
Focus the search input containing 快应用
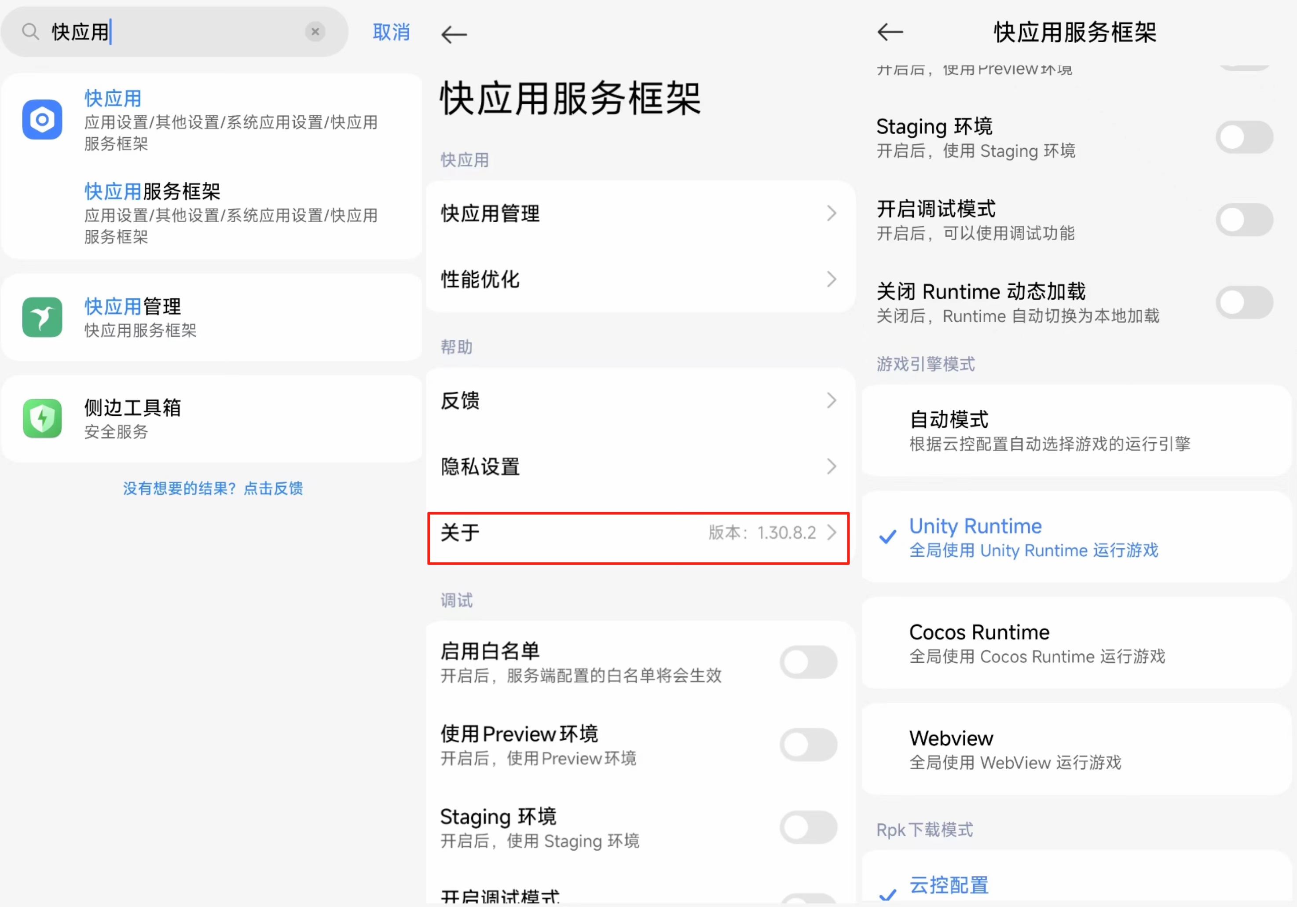pos(174,32)
